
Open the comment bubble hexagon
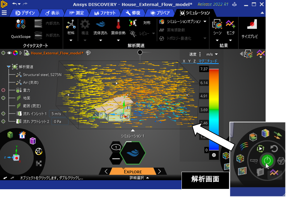(x=116, y=147)
